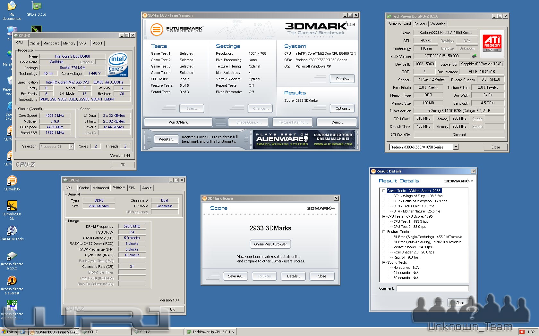Collapse the Feature Tests tree node
Viewport: 539px width, 336px height.
pyautogui.click(x=384, y=232)
